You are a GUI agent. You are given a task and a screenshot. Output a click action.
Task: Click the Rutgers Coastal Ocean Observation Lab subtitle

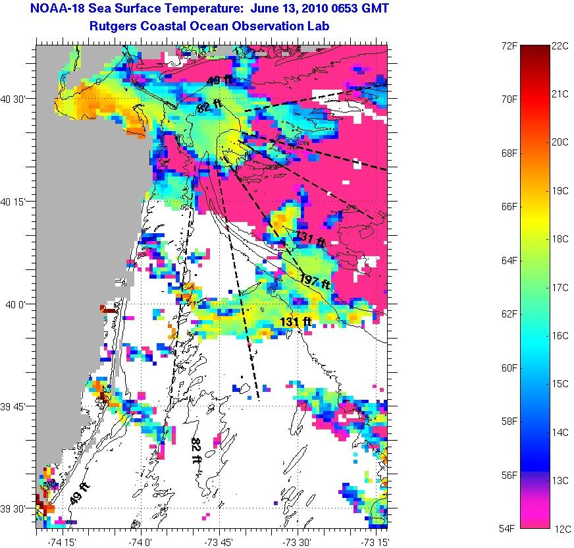point(209,26)
